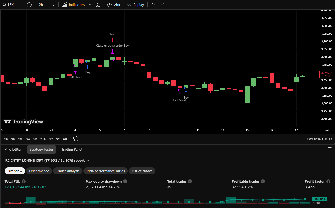Click the undo arrow icon
The width and height of the screenshot is (335, 208).
(153, 5)
